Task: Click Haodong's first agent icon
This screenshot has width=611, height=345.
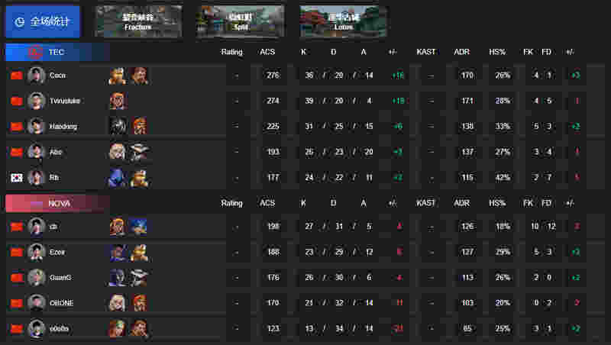Action: coord(118,126)
